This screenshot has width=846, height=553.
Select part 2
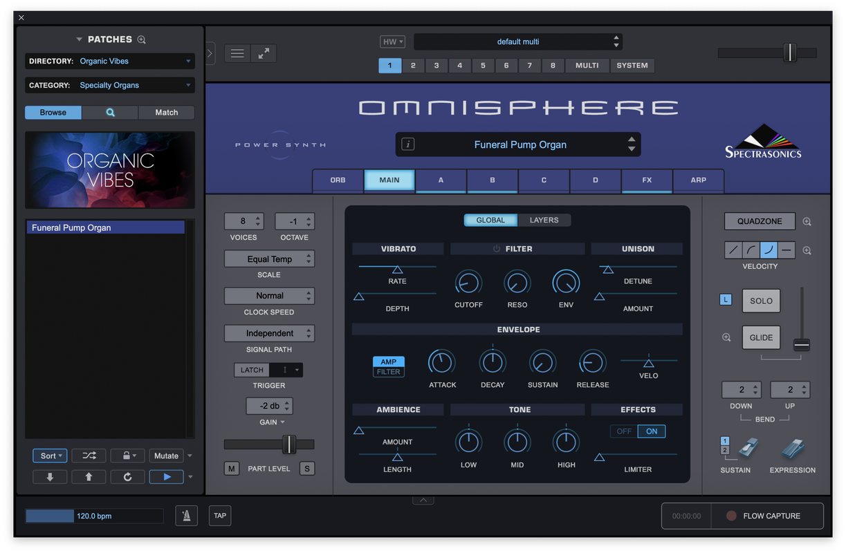[x=413, y=66]
